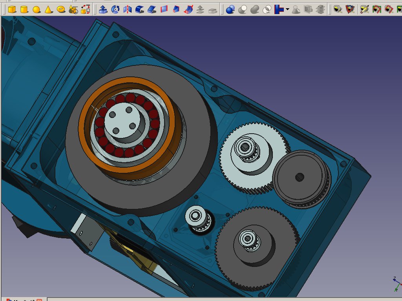
Task: Select the Join features tool
Action: pos(279,9)
